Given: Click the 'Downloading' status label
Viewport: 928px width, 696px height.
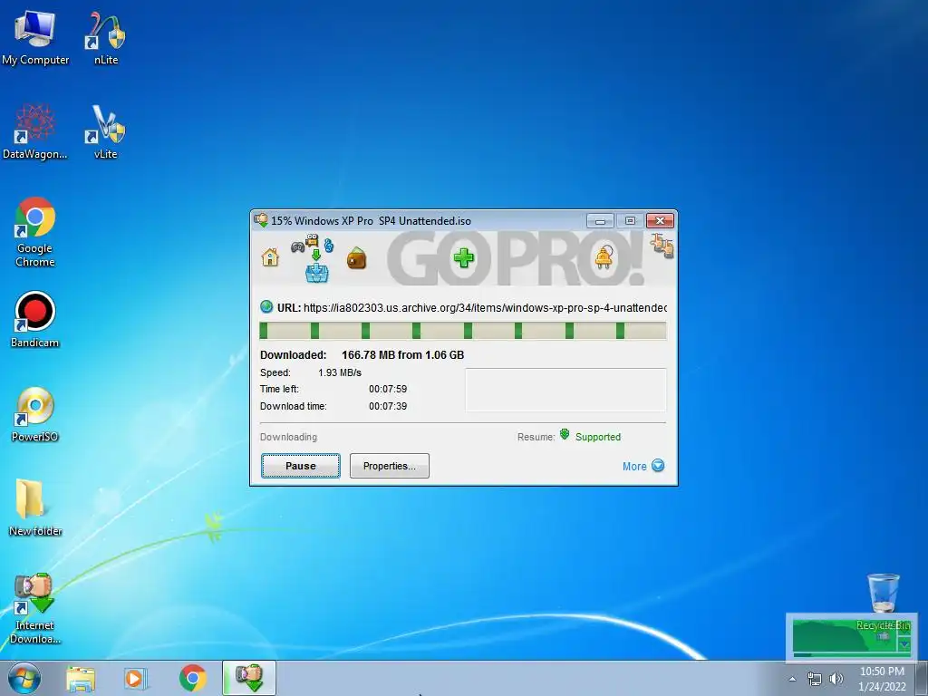Looking at the screenshot, I should pyautogui.click(x=288, y=437).
